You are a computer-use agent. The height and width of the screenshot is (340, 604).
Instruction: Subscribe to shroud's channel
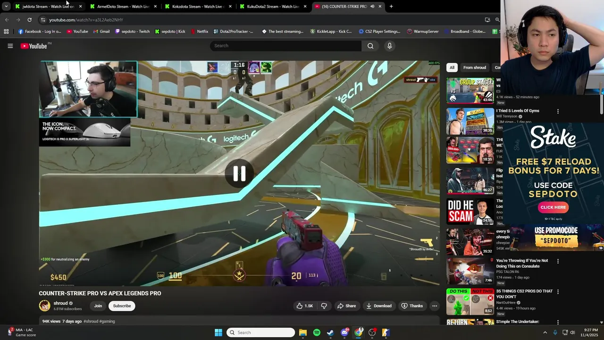tap(122, 306)
